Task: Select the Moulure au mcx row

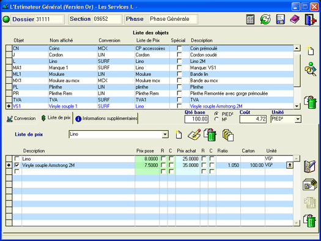Action: (x=152, y=81)
